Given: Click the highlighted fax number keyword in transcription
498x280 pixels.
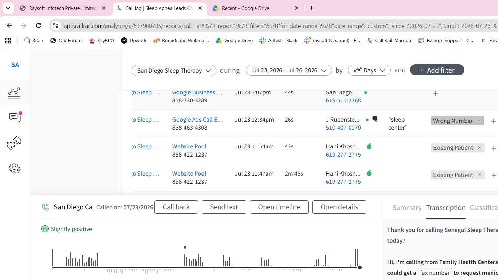Looking at the screenshot, I should point(435,273).
